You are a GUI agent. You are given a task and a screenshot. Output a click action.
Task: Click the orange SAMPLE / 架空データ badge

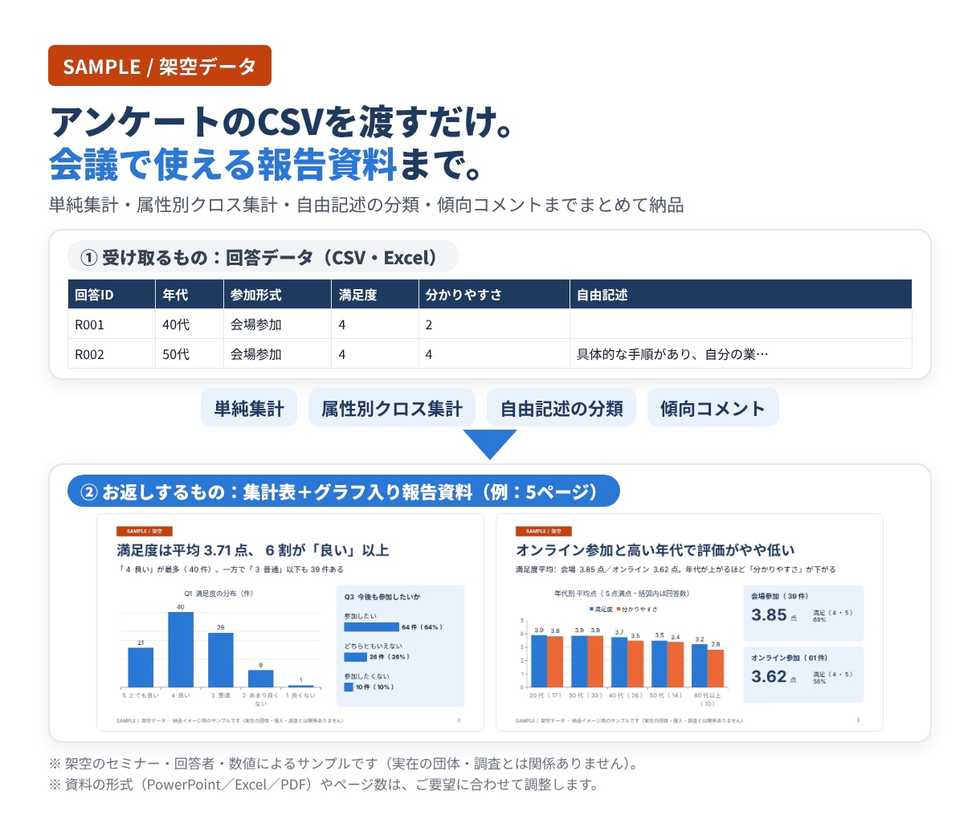click(160, 66)
